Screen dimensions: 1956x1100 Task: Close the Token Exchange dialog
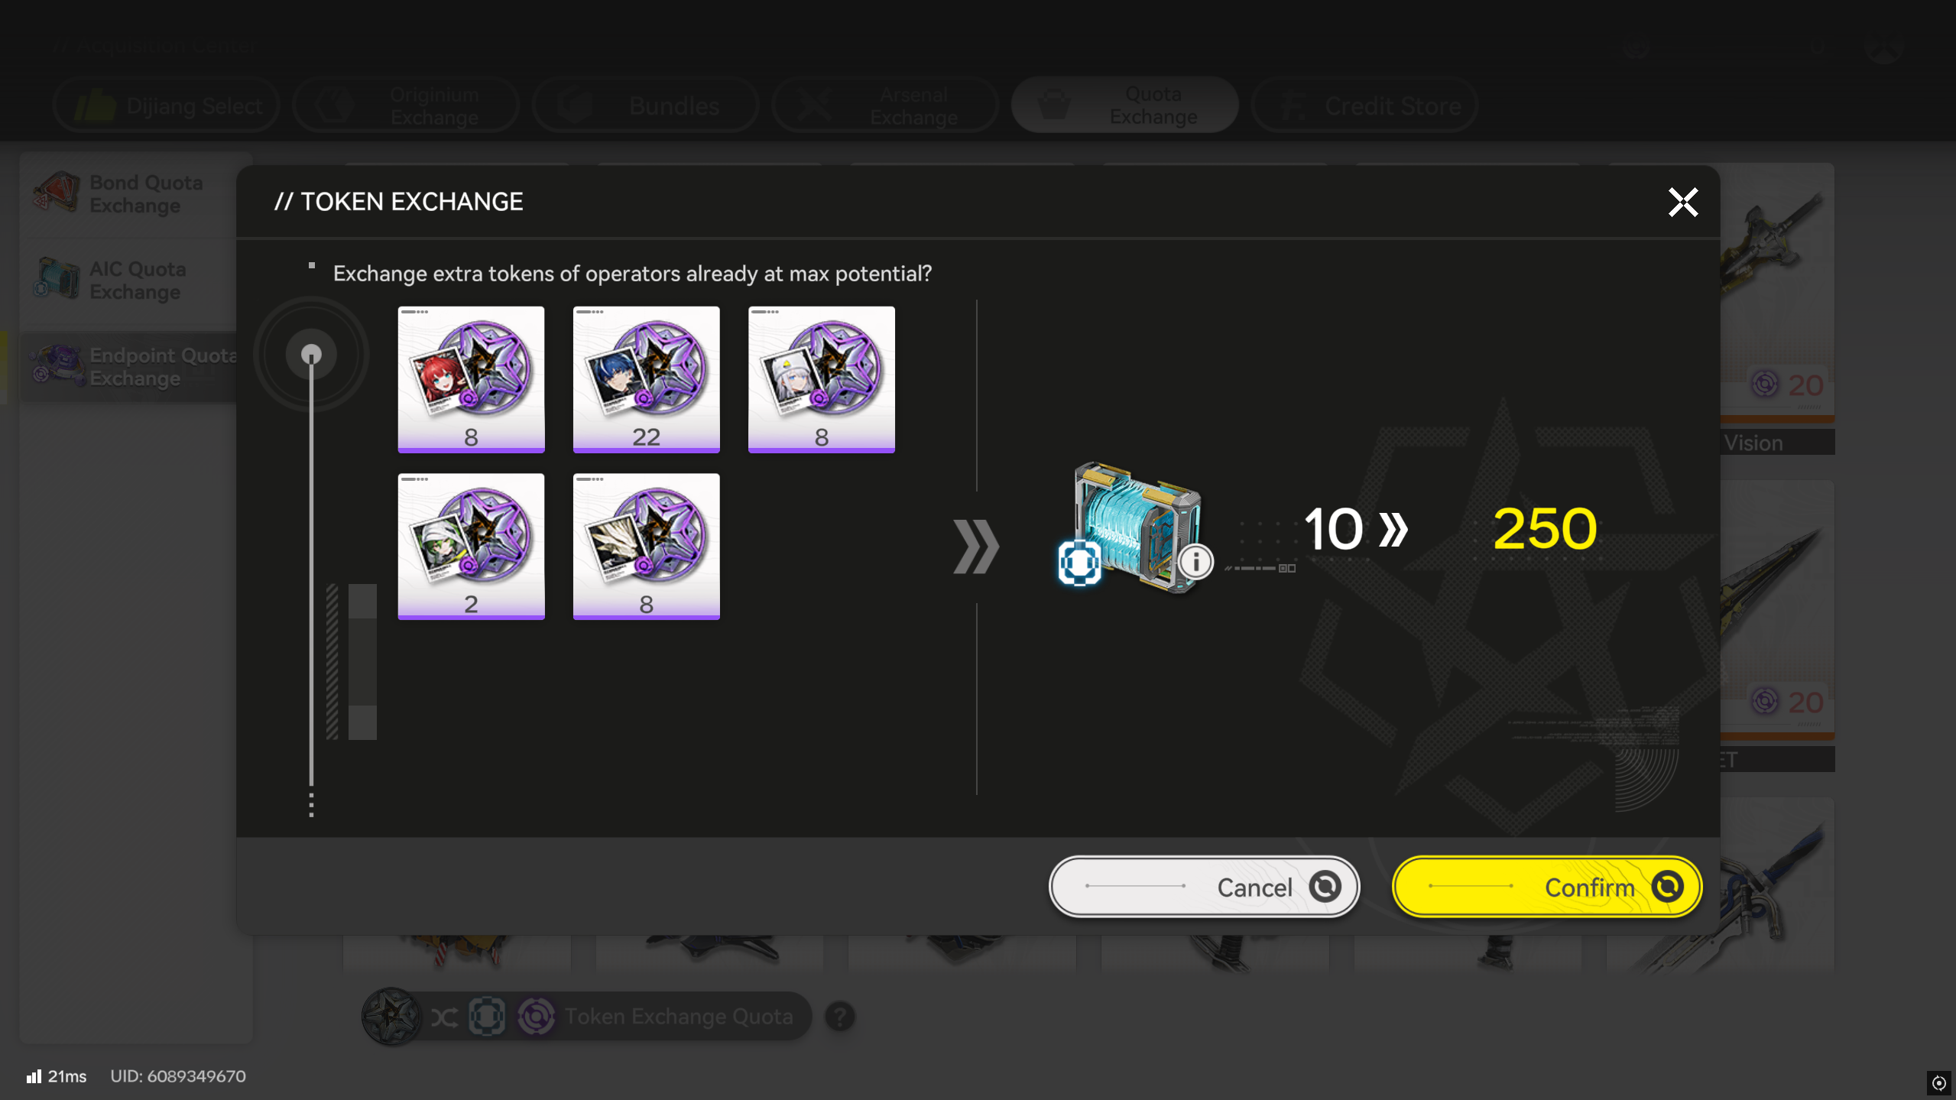1682,203
